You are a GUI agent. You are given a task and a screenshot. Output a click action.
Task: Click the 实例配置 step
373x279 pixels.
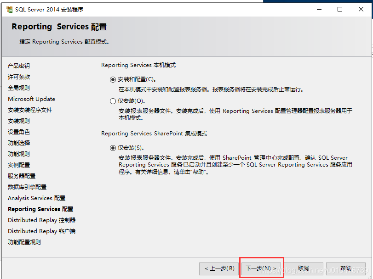(x=19, y=165)
